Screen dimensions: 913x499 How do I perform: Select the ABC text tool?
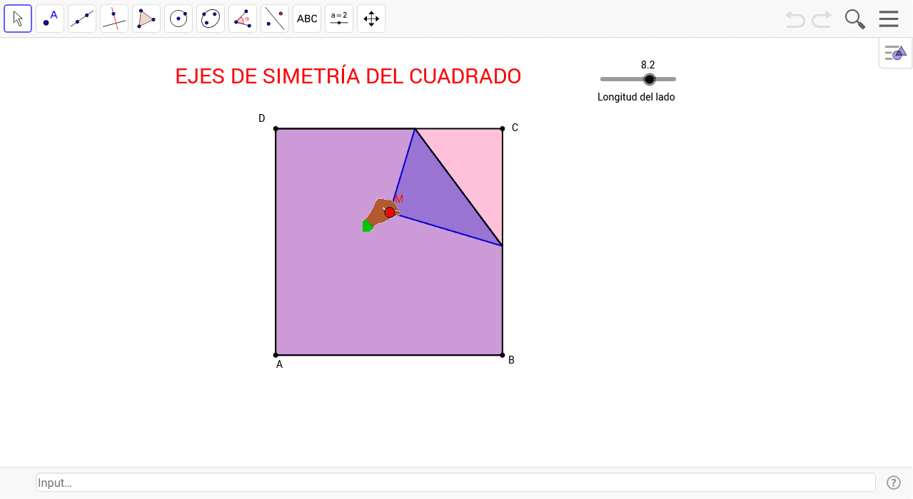307,19
